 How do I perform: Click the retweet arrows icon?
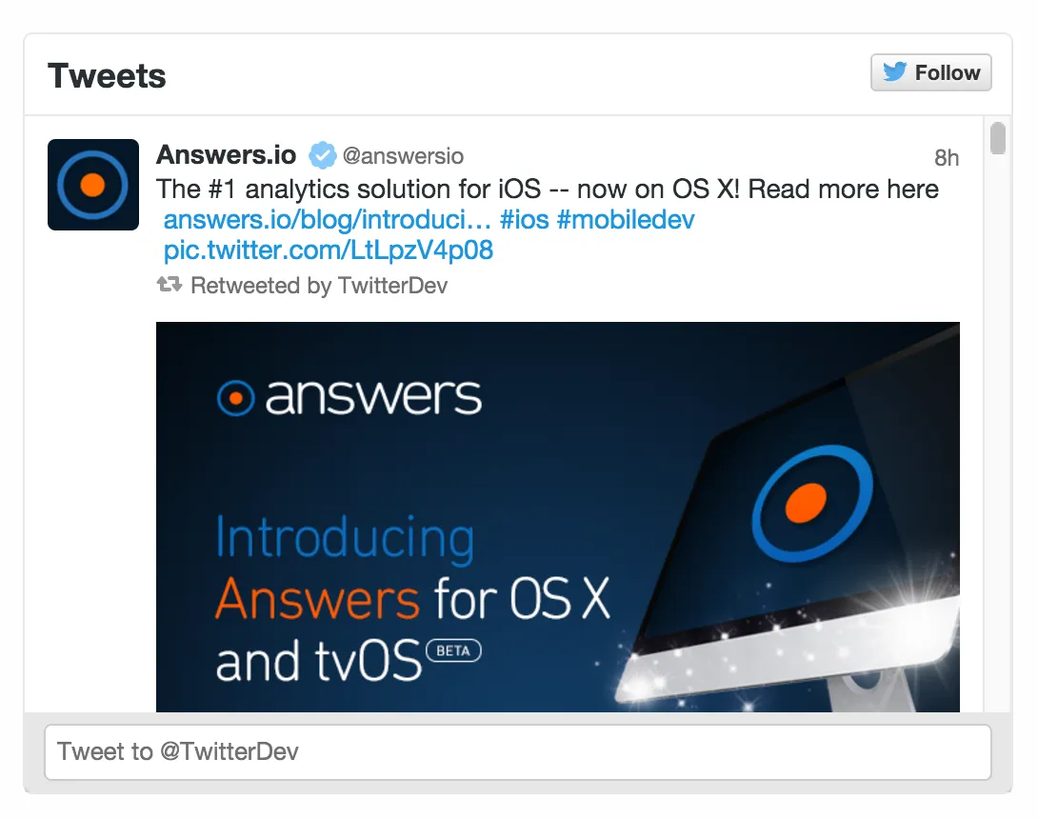(x=170, y=285)
